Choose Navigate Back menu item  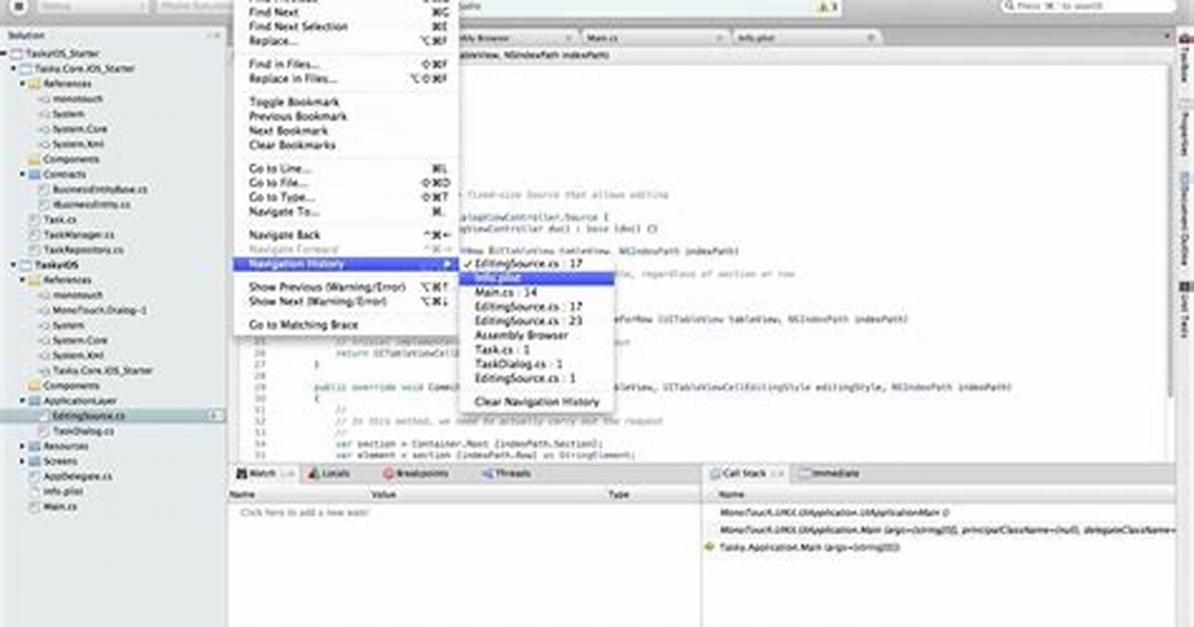(348, 236)
